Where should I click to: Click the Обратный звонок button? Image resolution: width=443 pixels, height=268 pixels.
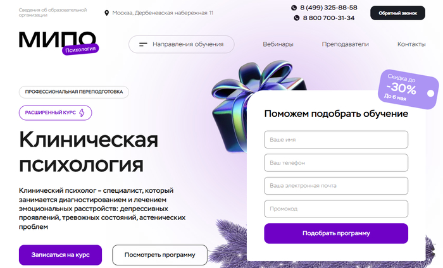click(x=397, y=13)
